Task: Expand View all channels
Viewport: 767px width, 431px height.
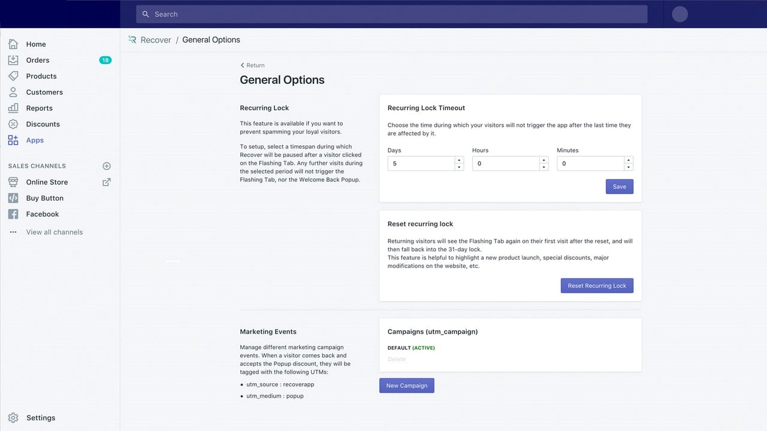Action: point(55,232)
